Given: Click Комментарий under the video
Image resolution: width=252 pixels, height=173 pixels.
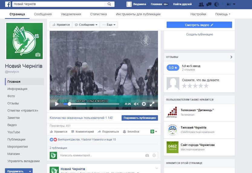Looking at the screenshot, I should click(x=83, y=132).
